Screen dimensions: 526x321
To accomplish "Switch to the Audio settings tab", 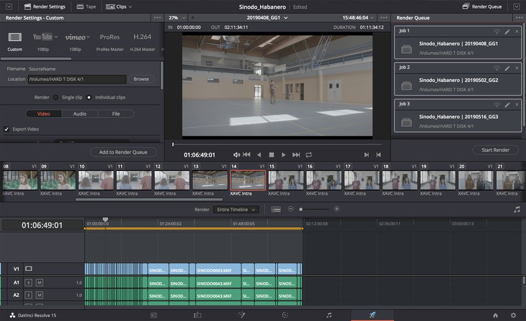I will [79, 114].
